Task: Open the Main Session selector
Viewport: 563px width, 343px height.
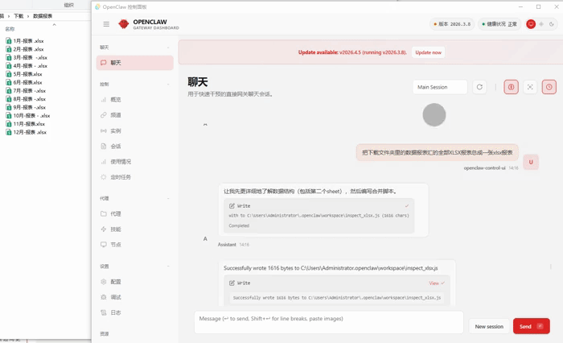Action: pos(440,87)
